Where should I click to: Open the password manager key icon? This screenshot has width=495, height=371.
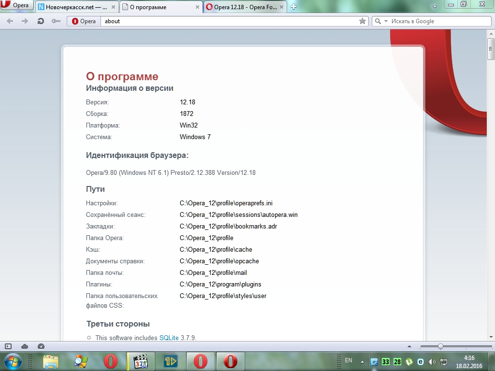pos(56,21)
